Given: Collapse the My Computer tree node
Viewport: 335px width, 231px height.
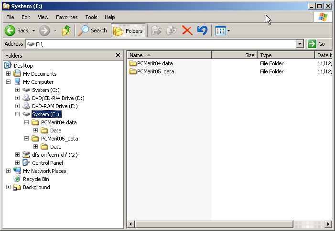Looking at the screenshot, I should [8, 82].
